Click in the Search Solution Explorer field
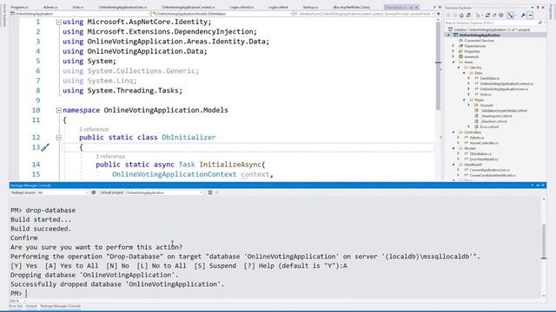The height and width of the screenshot is (312, 556). click(x=491, y=23)
